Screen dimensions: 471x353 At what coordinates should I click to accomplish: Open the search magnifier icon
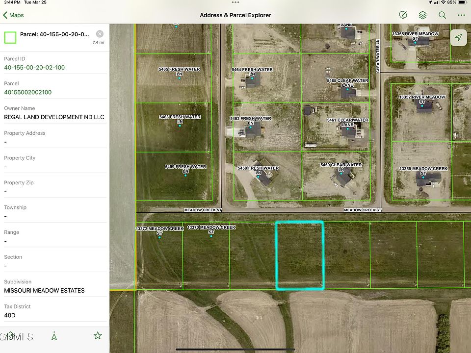[x=442, y=15]
